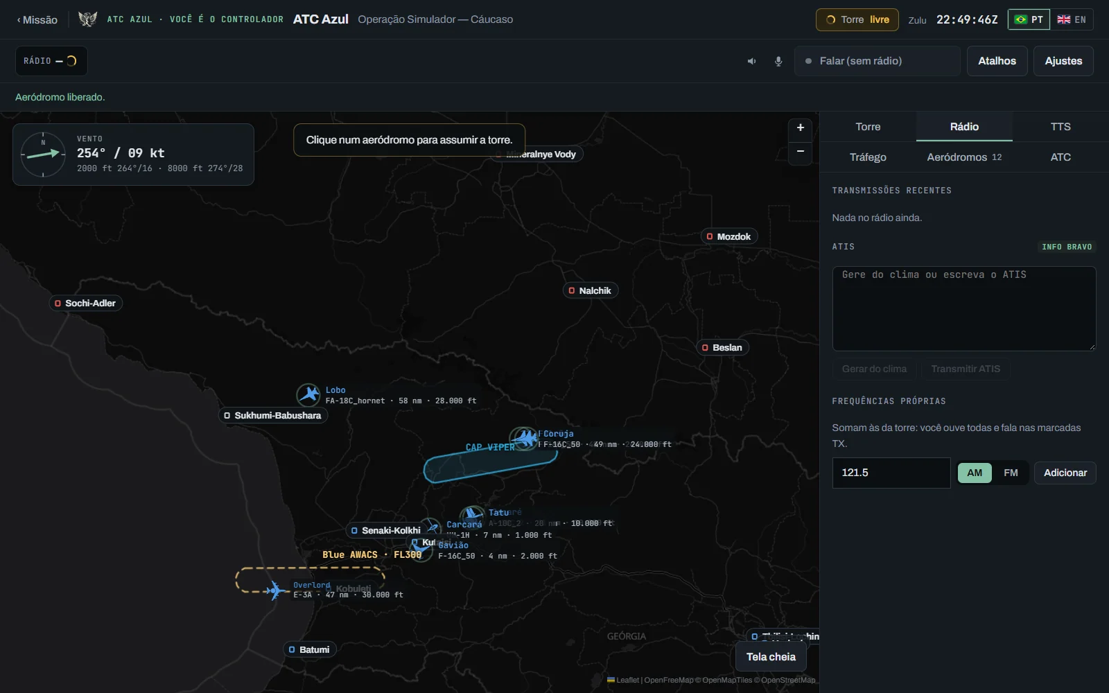
Task: Click the ATC Azul eagle logo
Action: click(87, 19)
